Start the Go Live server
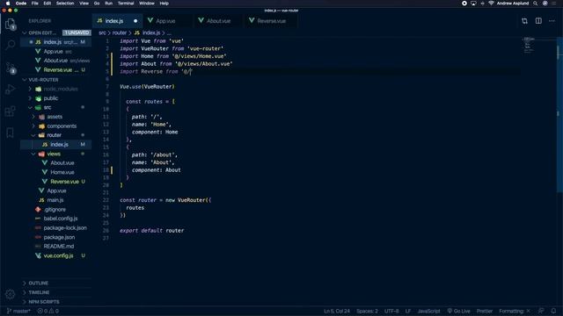Image resolution: width=563 pixels, height=316 pixels. (x=458, y=311)
